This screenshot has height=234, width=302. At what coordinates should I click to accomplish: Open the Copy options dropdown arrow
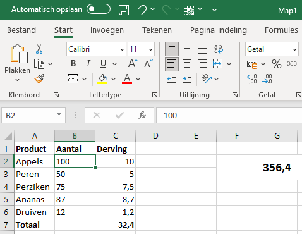pos(50,64)
